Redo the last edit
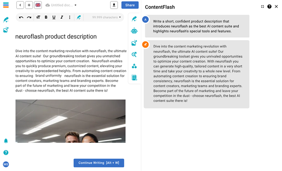Viewport: 282px width, 171px height. [x=29, y=17]
